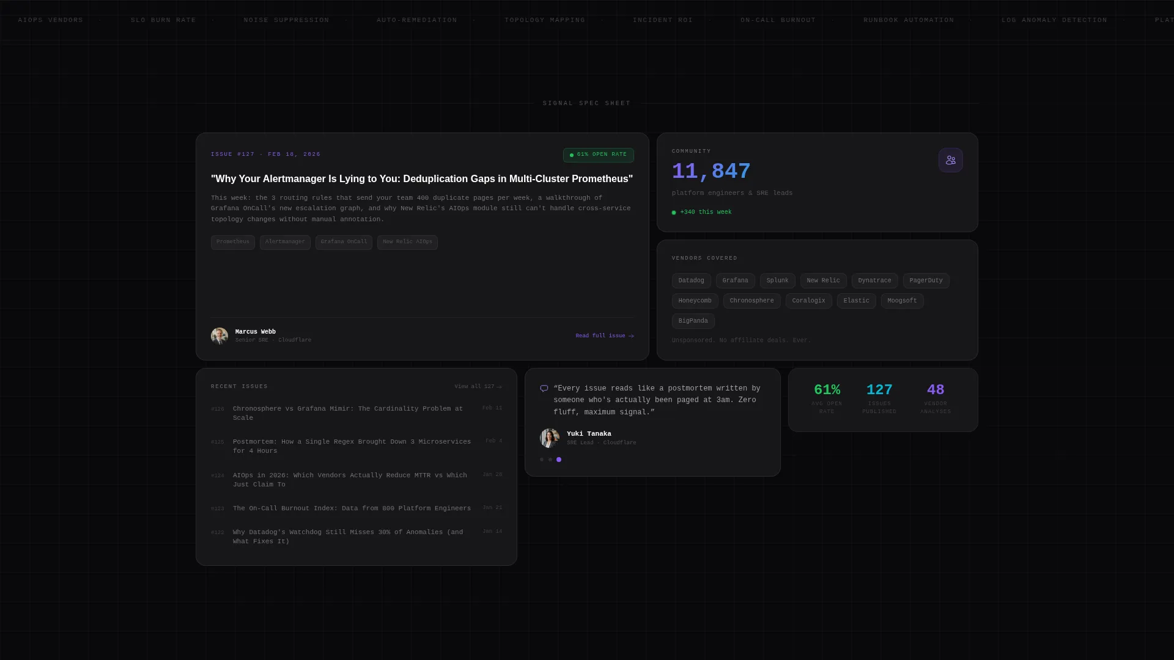Image resolution: width=1174 pixels, height=660 pixels.
Task: Click the Grafana OnCall tag
Action: tap(344, 243)
